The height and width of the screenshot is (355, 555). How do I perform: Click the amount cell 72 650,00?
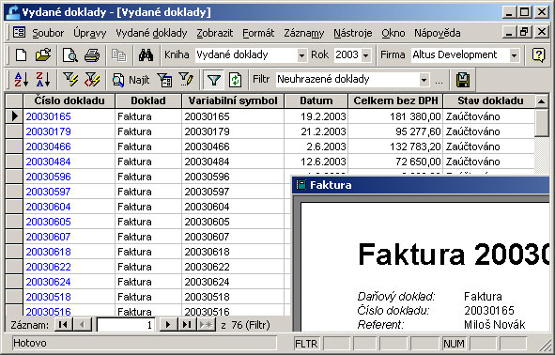click(x=395, y=162)
